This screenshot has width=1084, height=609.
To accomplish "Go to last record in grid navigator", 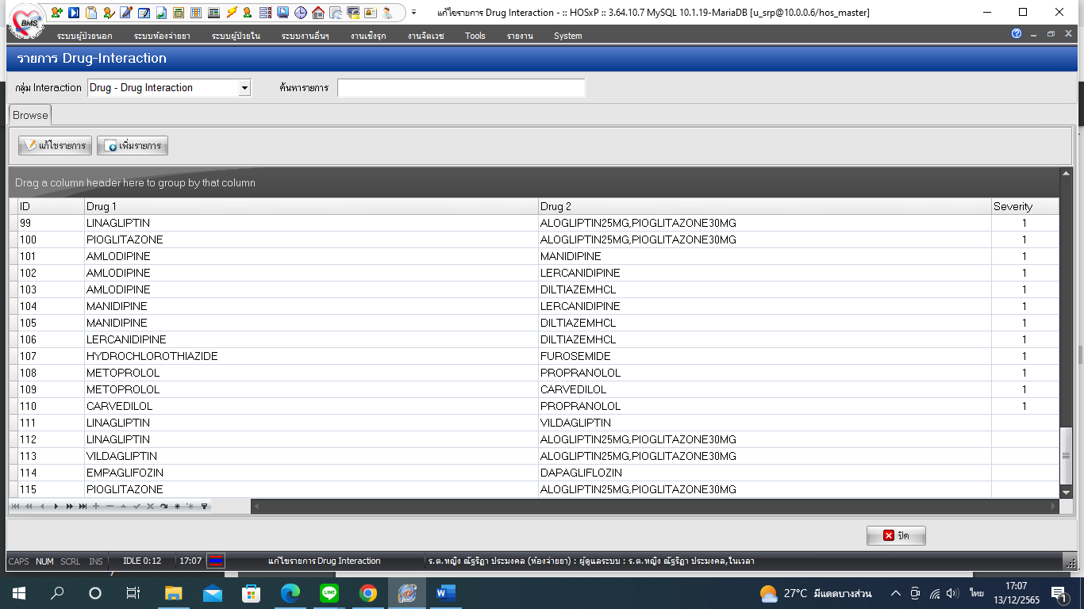I will [x=83, y=506].
